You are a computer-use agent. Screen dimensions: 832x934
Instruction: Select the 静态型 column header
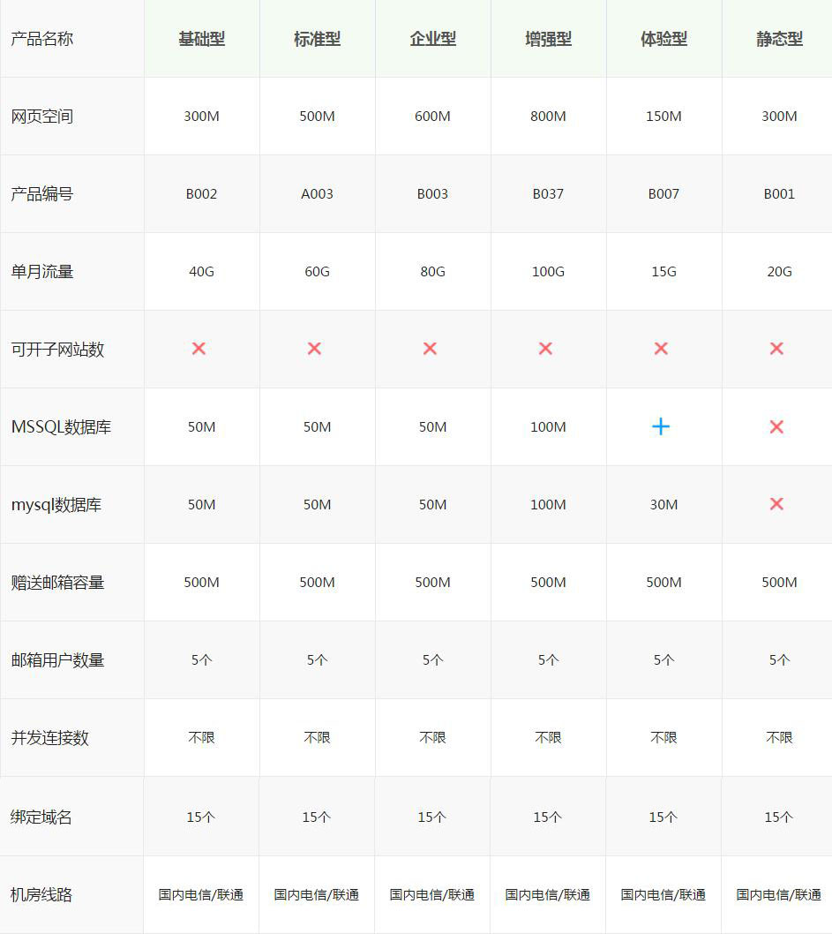[779, 40]
